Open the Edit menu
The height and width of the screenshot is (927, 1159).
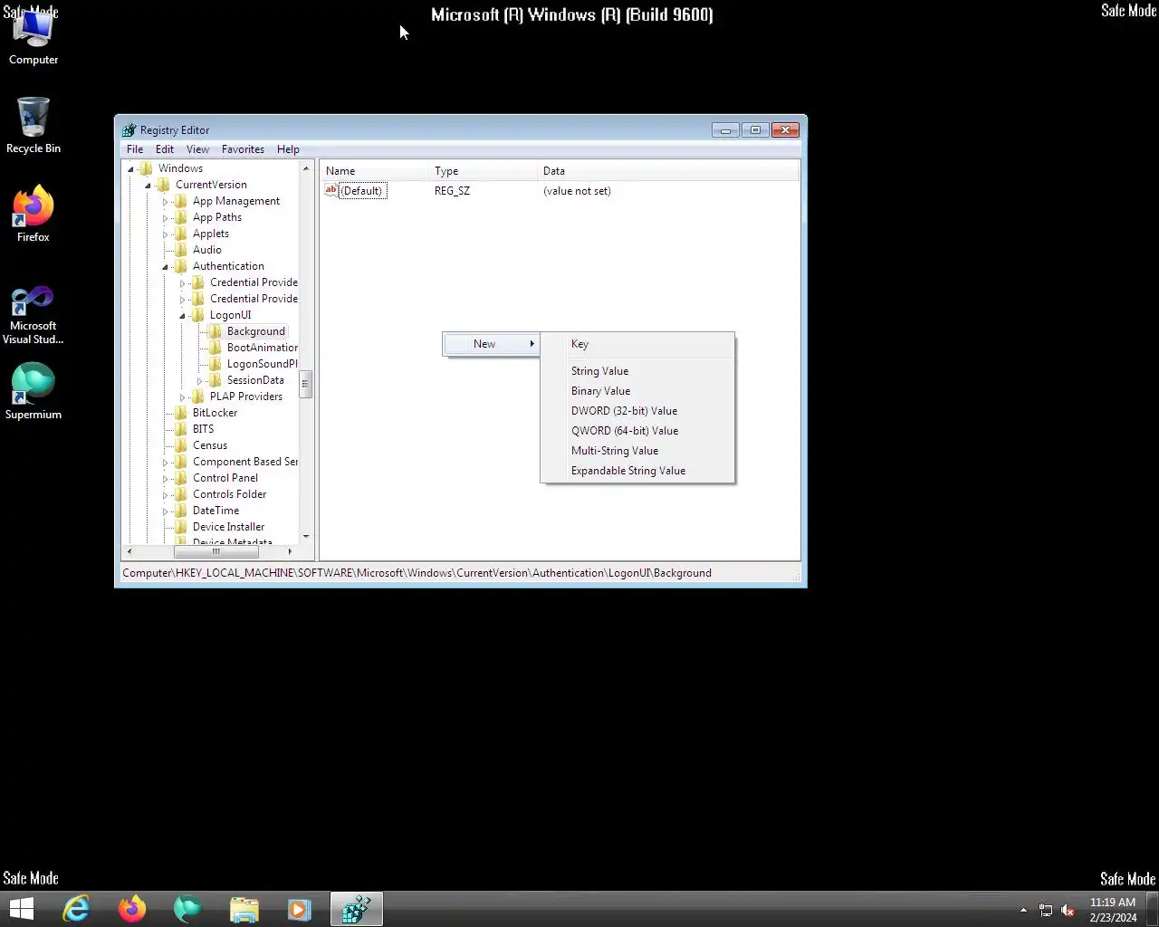[165, 149]
